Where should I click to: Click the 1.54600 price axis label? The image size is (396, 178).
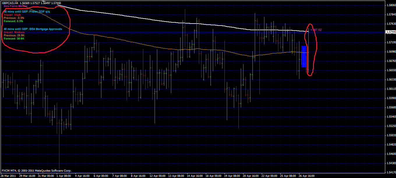pos(391,154)
